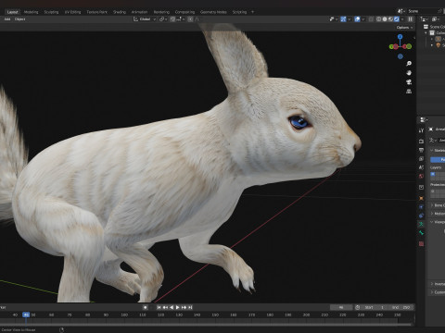Open the Rendering workspace tab
The height and width of the screenshot is (333, 445).
point(161,12)
